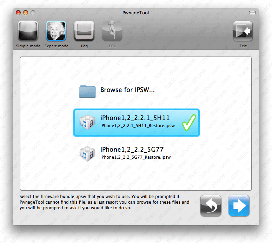
Task: Click the iPhone1,2_2.2.1_5H11_Restore.ipsw filename
Action: point(138,126)
